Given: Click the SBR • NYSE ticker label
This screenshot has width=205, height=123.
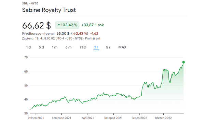Looking at the screenshot, I should tap(30, 3).
